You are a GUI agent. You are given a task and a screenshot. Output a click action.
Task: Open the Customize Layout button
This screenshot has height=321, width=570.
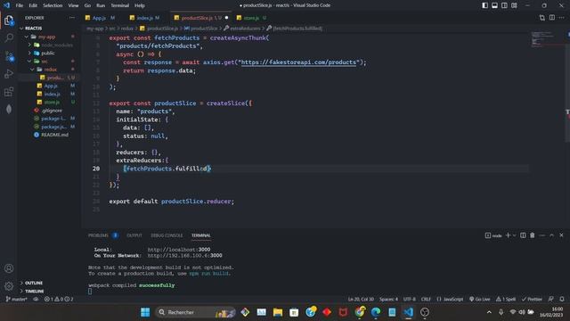click(x=514, y=5)
